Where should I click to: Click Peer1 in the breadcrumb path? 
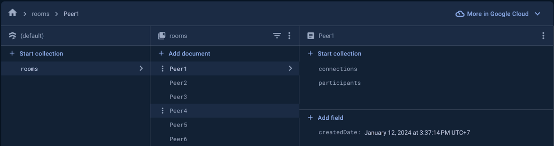[x=71, y=14]
